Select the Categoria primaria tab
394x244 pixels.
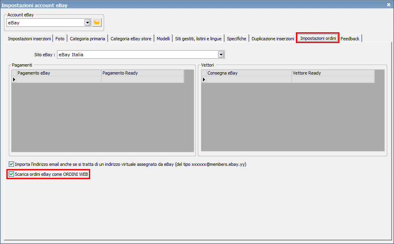tap(87, 38)
